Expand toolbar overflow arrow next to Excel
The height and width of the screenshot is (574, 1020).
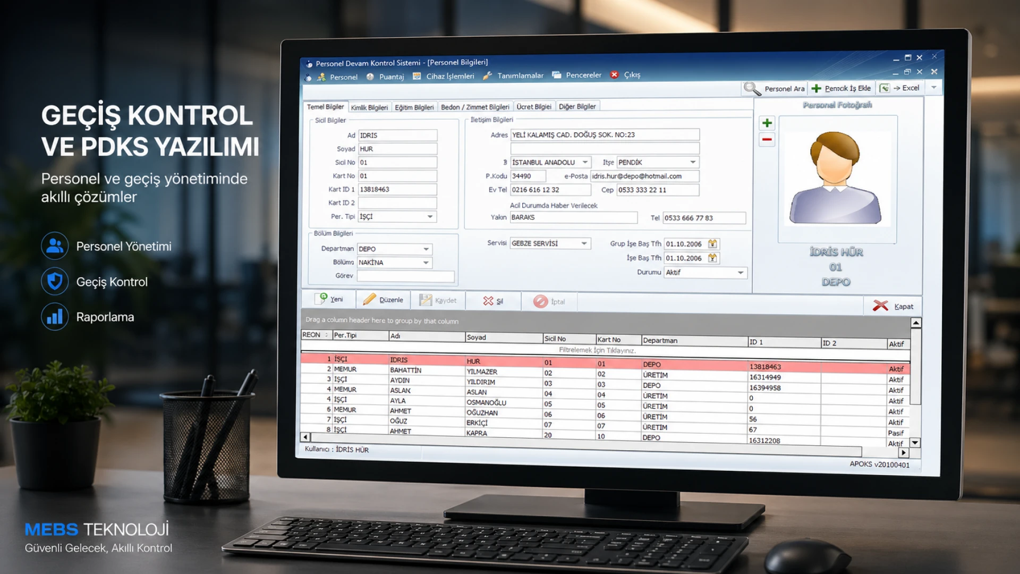(x=933, y=87)
